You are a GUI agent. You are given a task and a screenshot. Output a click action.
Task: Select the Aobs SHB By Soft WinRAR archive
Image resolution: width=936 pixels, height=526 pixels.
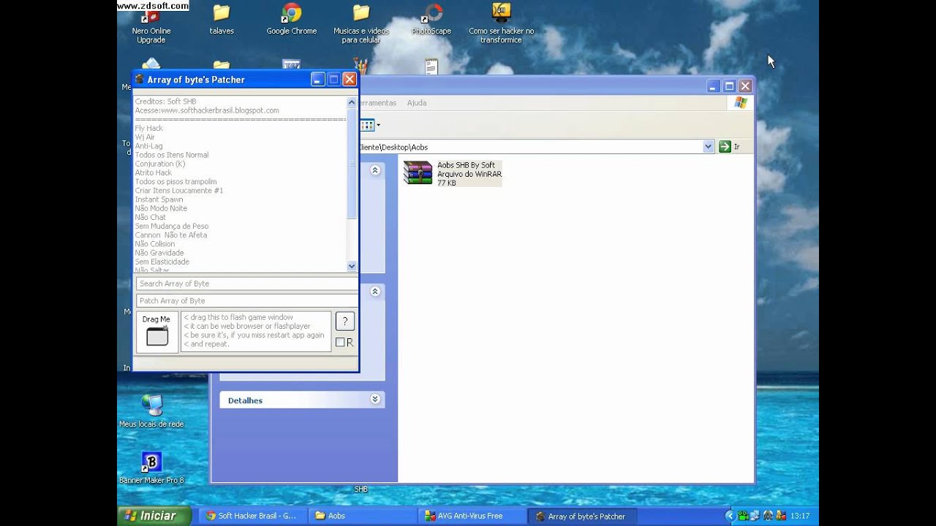tap(453, 174)
